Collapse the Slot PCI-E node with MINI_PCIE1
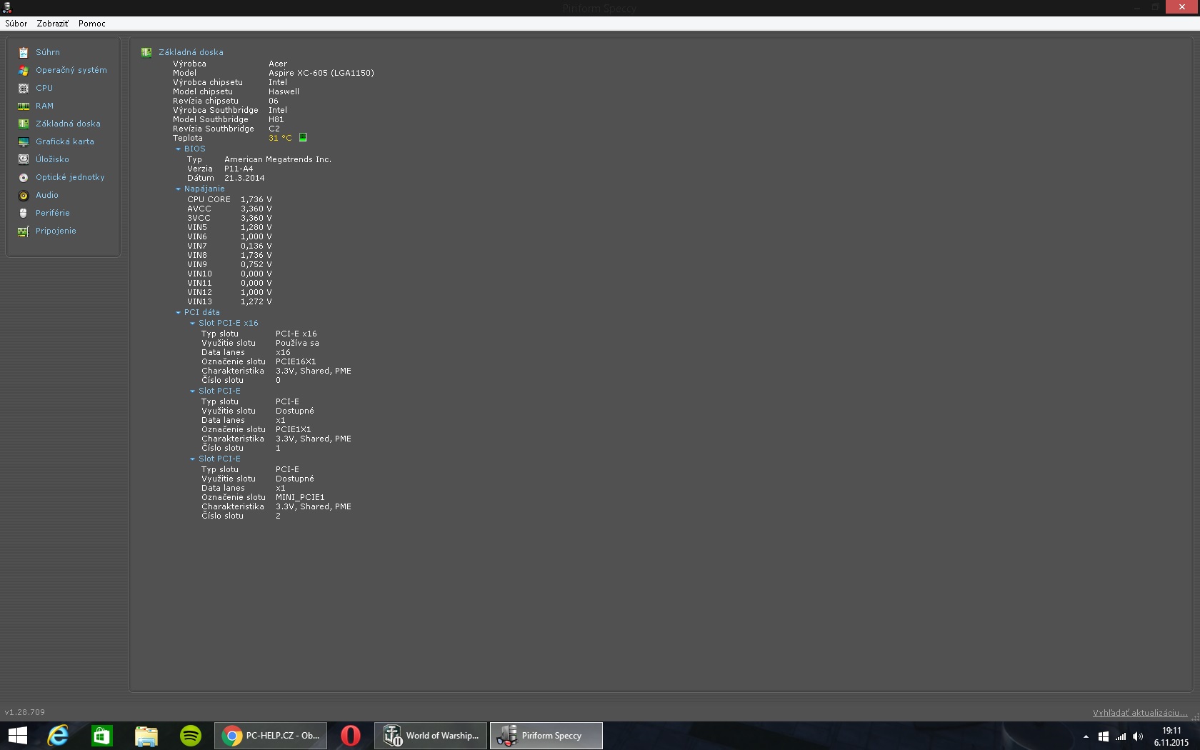Screen dimensions: 1200x750 tap(192, 459)
